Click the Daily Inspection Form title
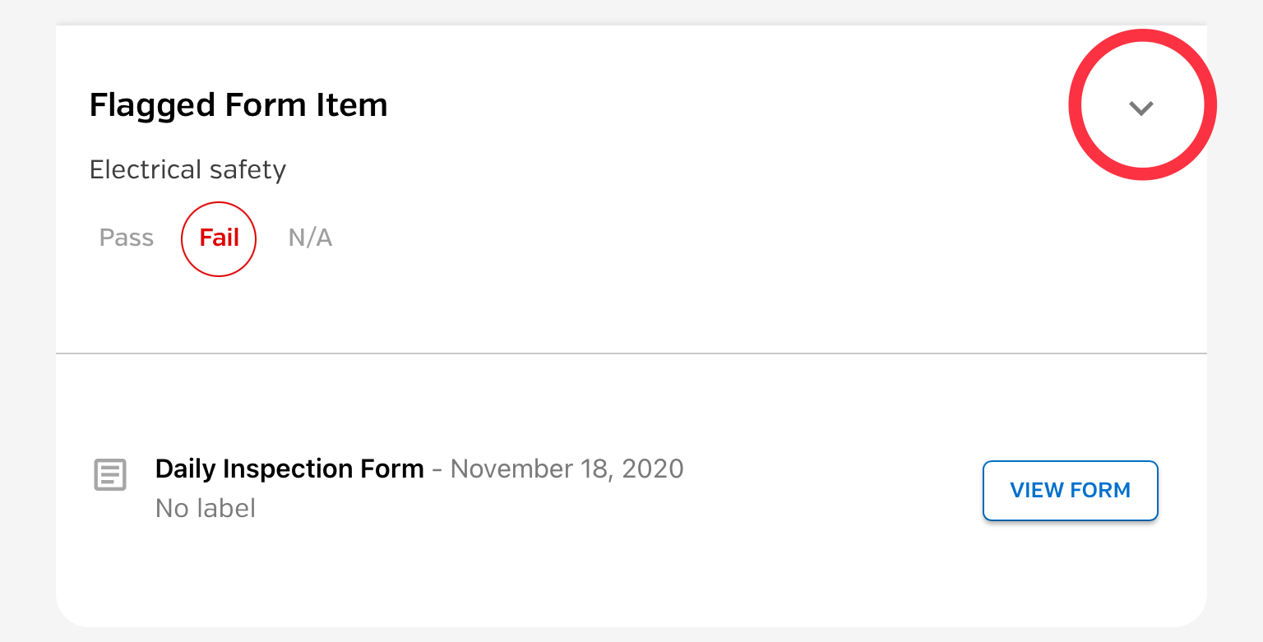The image size is (1263, 642). point(289,469)
